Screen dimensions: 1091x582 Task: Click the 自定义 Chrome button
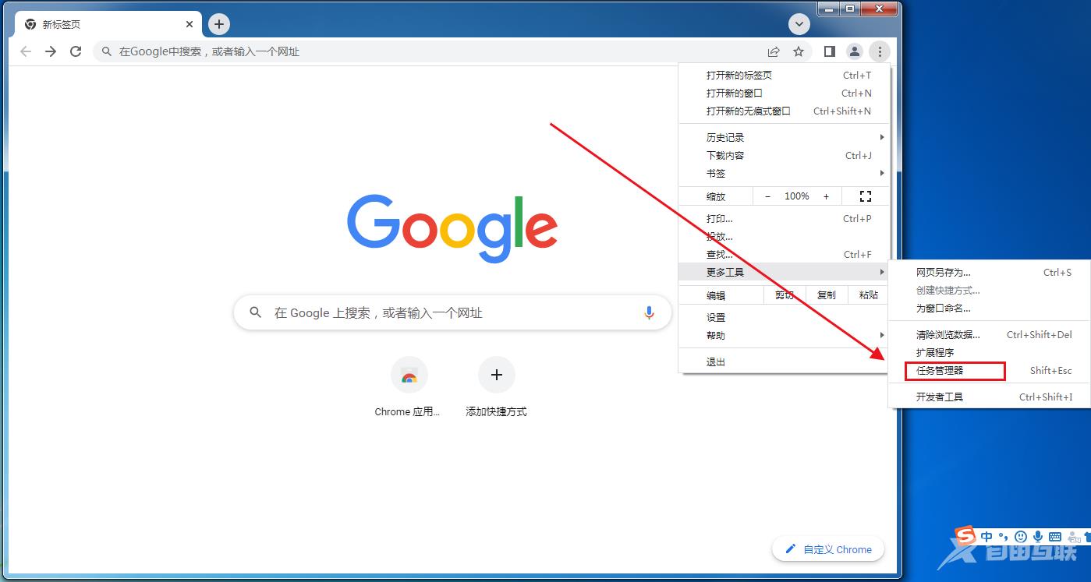828,549
